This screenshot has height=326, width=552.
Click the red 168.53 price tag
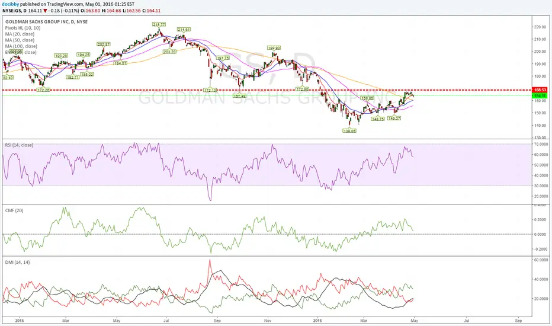coord(540,90)
